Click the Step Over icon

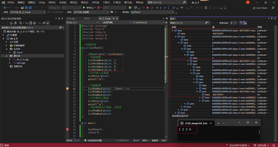click(x=164, y=8)
